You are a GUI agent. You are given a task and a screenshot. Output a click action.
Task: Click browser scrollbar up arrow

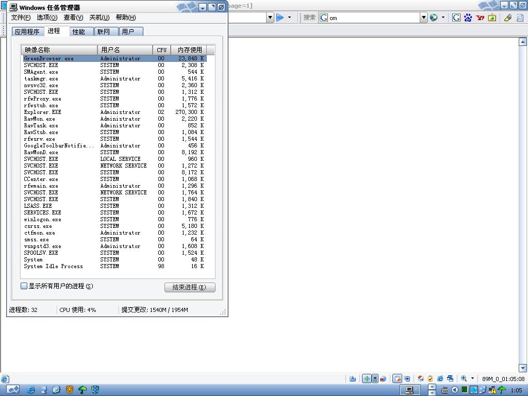tap(523, 42)
